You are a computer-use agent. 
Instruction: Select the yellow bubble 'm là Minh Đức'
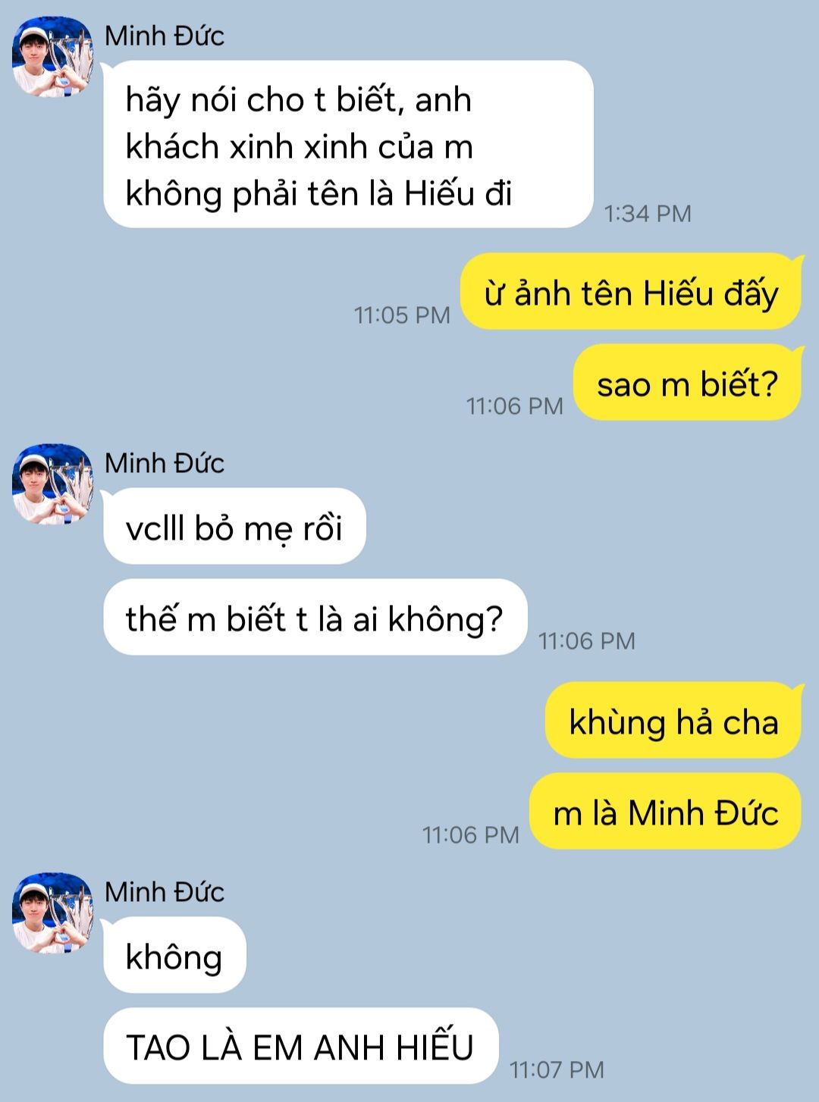click(666, 811)
